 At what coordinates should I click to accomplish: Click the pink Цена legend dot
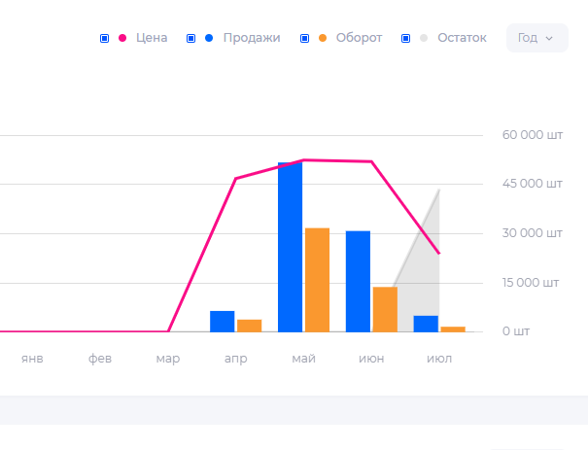tap(122, 38)
